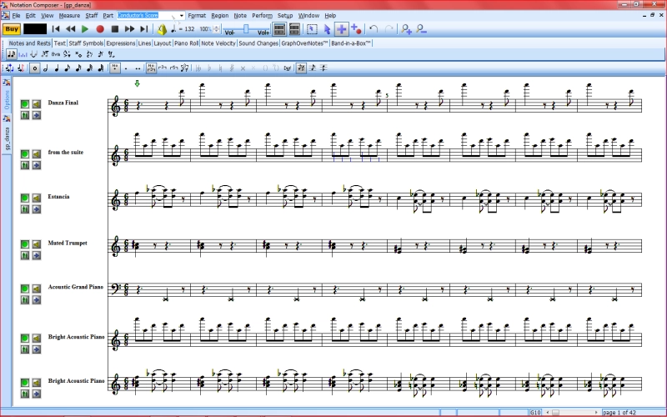Select the whole note duration icon

[35, 68]
